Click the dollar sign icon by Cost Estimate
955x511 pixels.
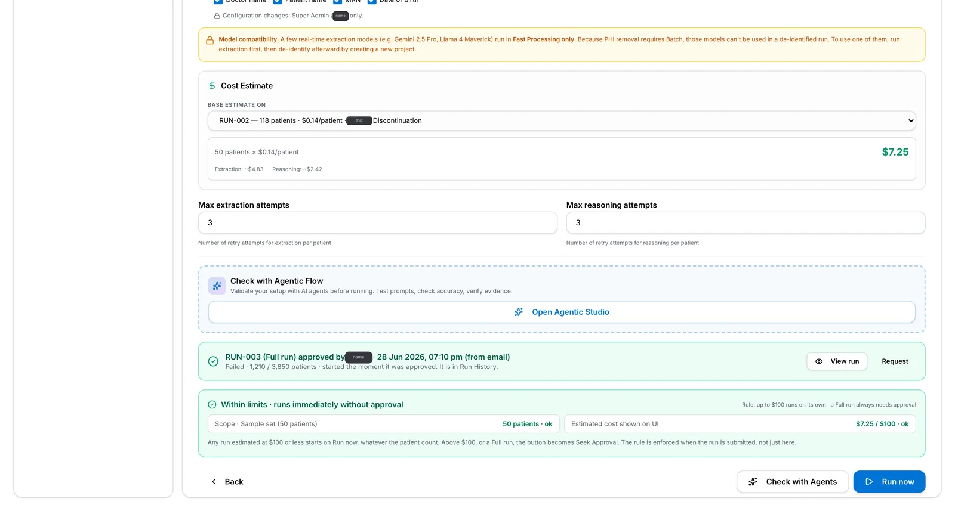pos(212,86)
